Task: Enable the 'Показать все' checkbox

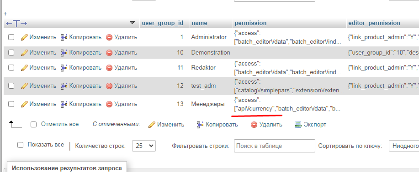Action: (20, 145)
